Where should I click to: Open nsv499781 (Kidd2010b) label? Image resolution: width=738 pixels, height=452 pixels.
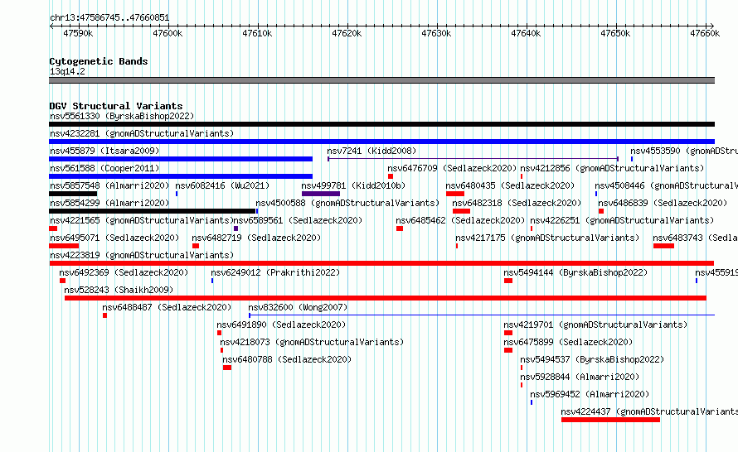pos(353,185)
